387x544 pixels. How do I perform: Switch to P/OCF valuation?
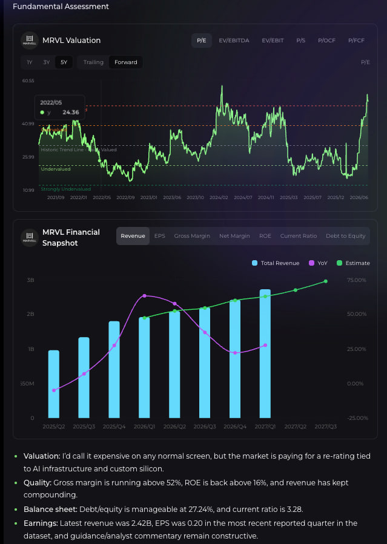point(326,41)
